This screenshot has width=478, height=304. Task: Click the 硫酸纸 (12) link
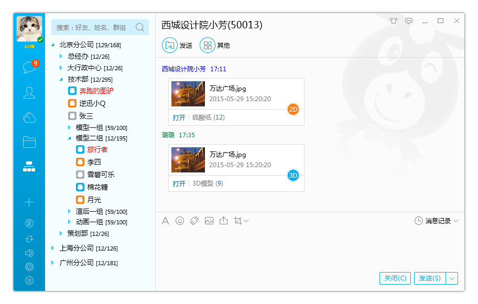pos(209,117)
